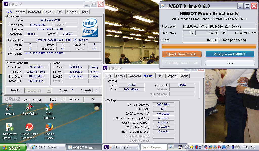The width and height of the screenshot is (259, 151).
Task: Click the Quick Benchmark button
Action: [x=182, y=54]
